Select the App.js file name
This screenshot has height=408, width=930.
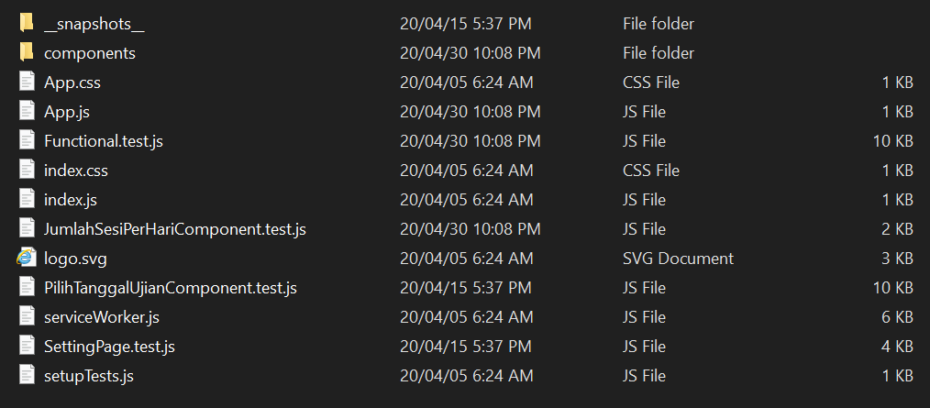66,112
